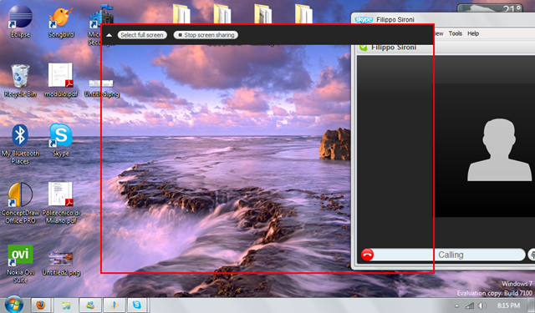This screenshot has height=313, width=535.
Task: Click the green status icon beside Filippo Sironi
Action: [364, 48]
